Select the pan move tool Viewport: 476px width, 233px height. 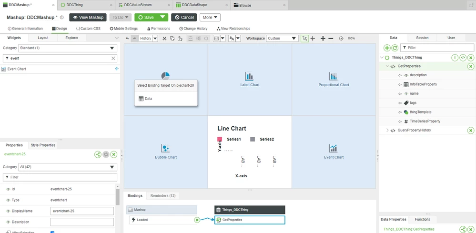click(313, 39)
